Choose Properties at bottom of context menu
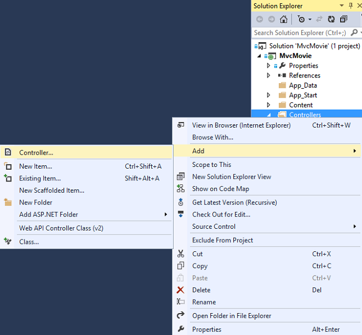362x335 pixels. [x=267, y=329]
